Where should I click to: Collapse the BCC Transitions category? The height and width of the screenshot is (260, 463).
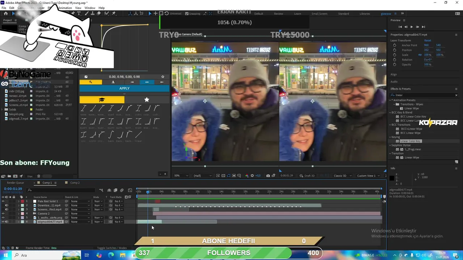(390, 125)
